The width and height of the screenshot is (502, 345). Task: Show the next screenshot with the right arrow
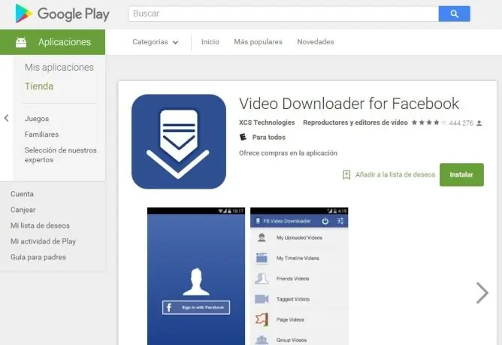482,293
